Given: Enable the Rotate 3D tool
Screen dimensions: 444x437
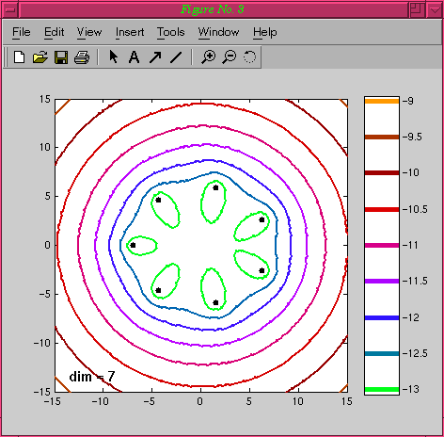Looking at the screenshot, I should click(249, 57).
